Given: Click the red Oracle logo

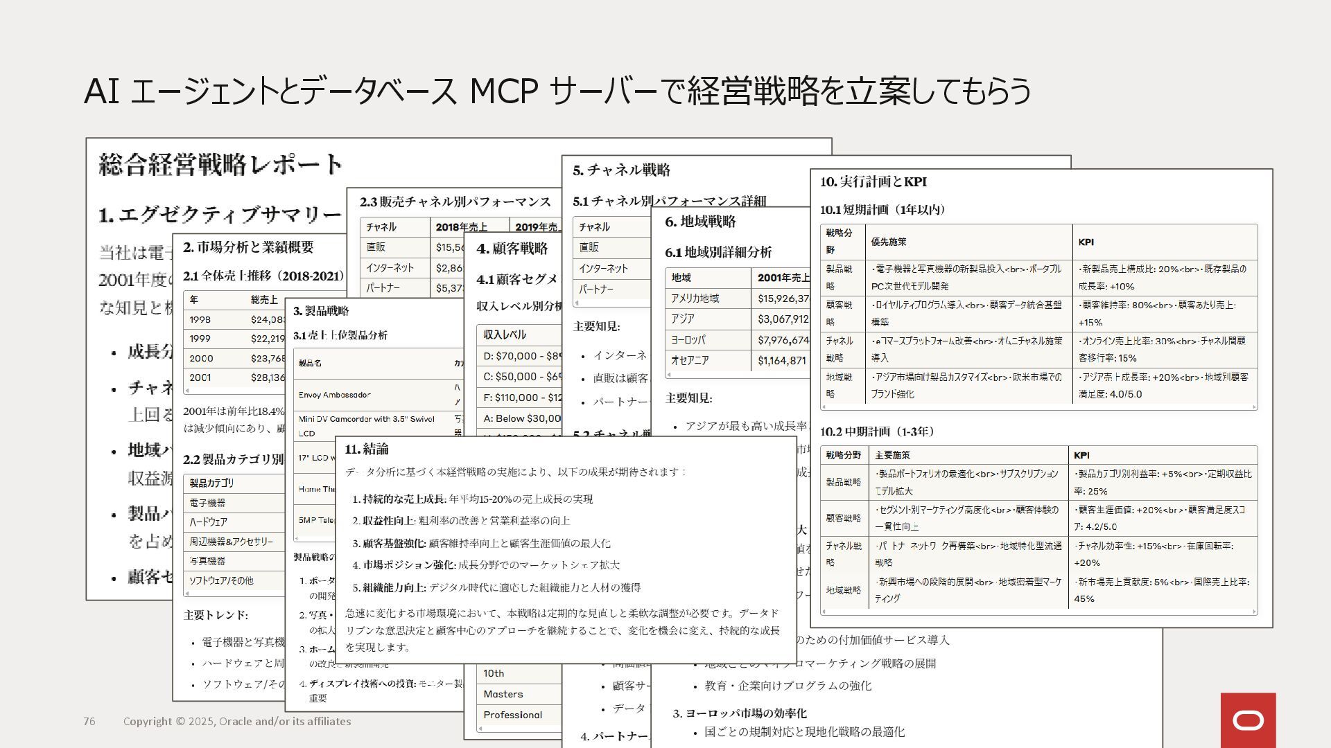Looking at the screenshot, I should click(1248, 720).
